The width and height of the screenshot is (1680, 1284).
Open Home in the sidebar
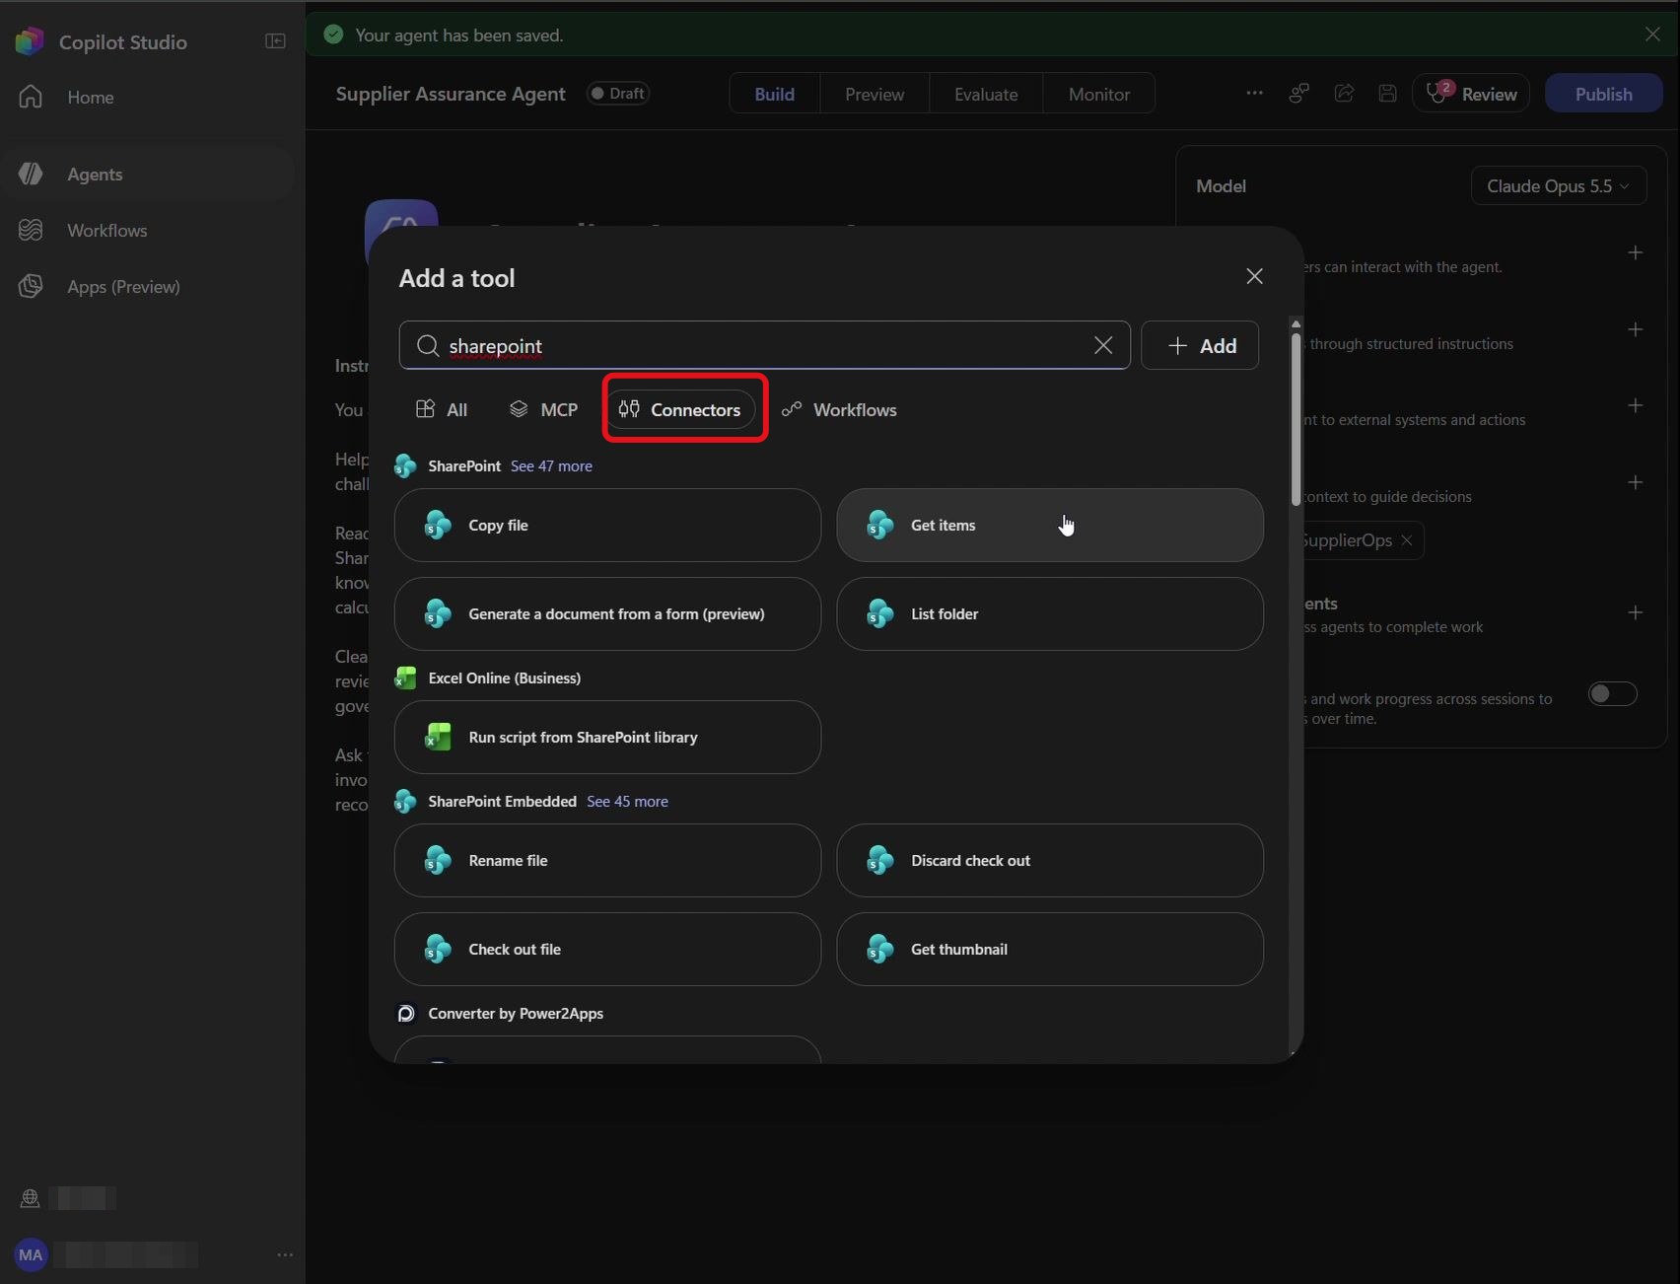pyautogui.click(x=90, y=97)
